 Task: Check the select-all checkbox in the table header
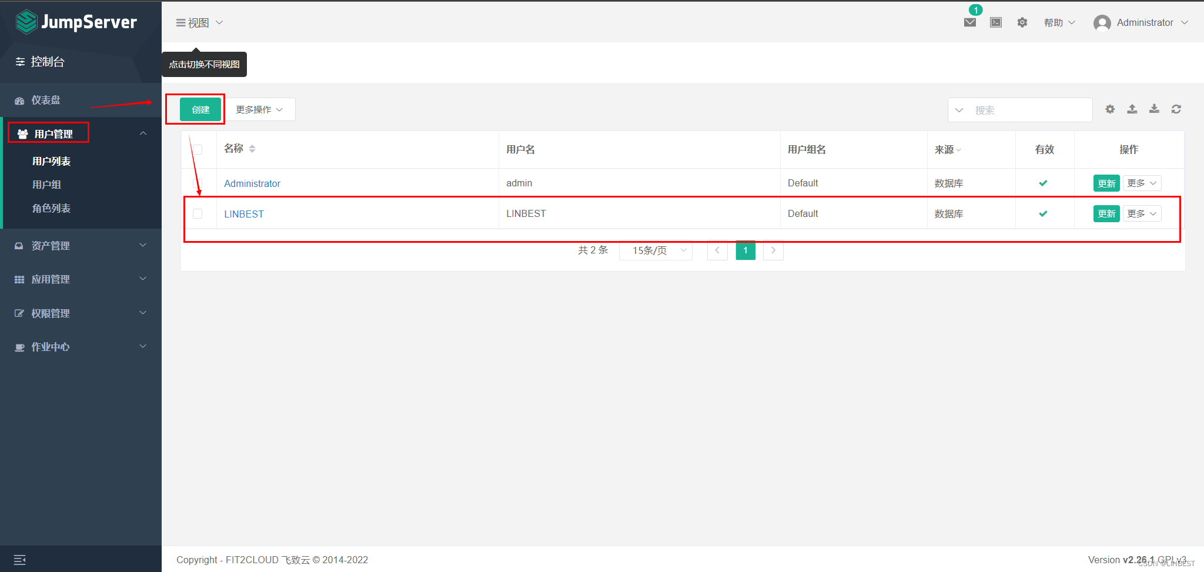[x=198, y=149]
